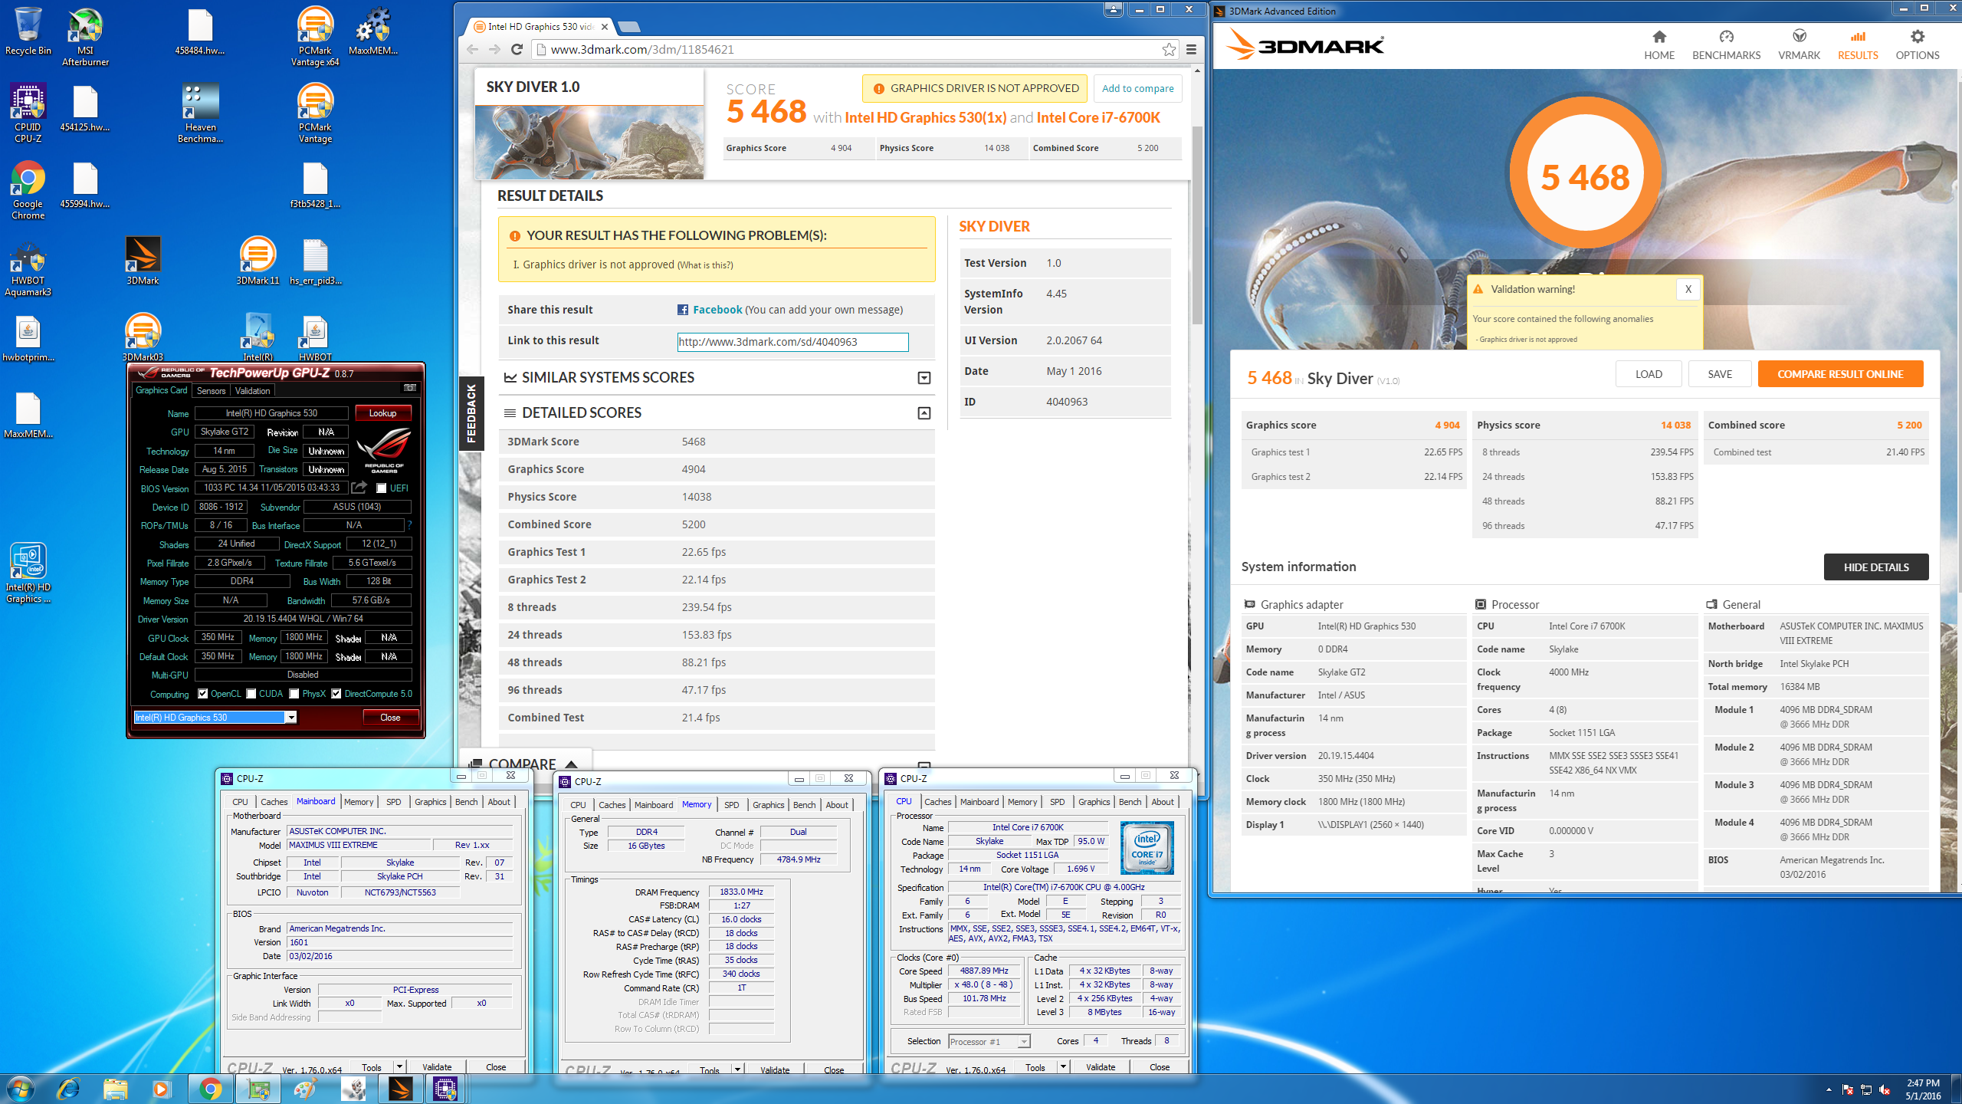The image size is (1962, 1104).
Task: Click the volume icon in the system tray
Action: point(1885,1090)
